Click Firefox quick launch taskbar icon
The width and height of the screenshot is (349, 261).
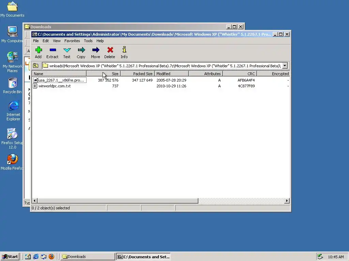(51, 257)
